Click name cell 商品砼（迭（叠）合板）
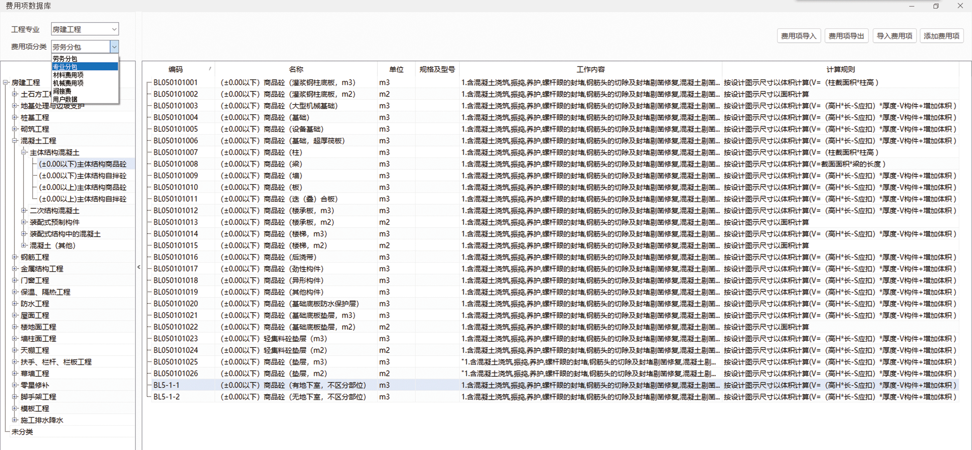The image size is (972, 450). coord(296,199)
